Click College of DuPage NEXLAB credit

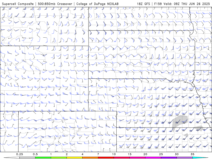97,4
